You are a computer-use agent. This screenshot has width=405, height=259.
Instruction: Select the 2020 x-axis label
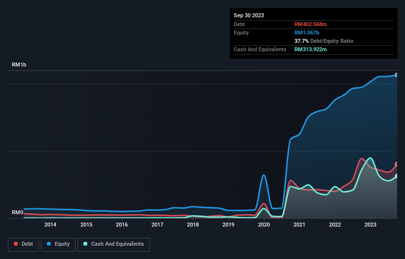(x=264, y=225)
